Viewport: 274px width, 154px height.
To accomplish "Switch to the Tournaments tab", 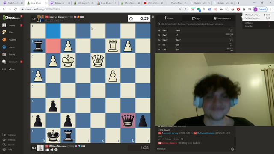I will [222, 18].
